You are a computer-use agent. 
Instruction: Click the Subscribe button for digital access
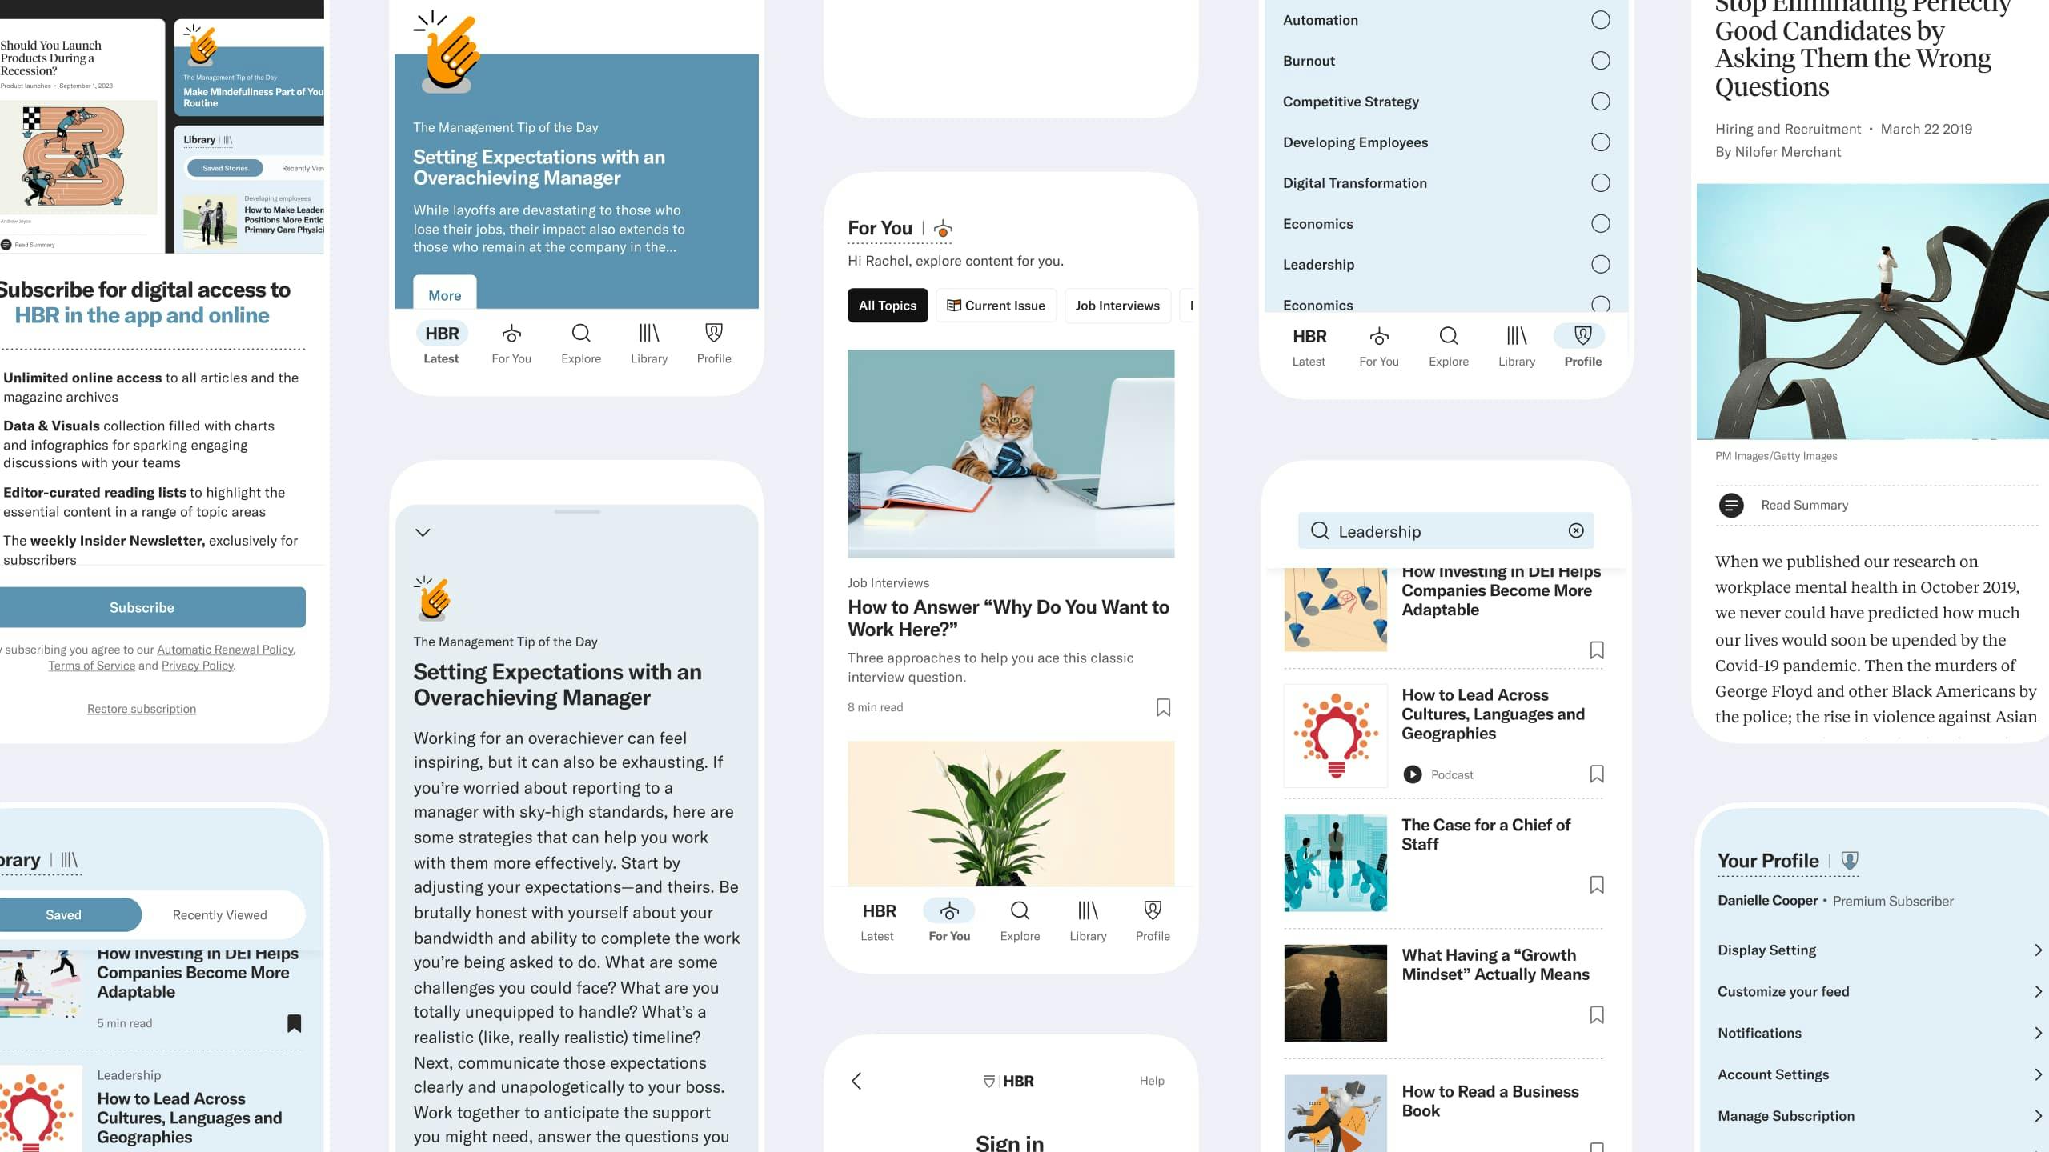tap(141, 606)
